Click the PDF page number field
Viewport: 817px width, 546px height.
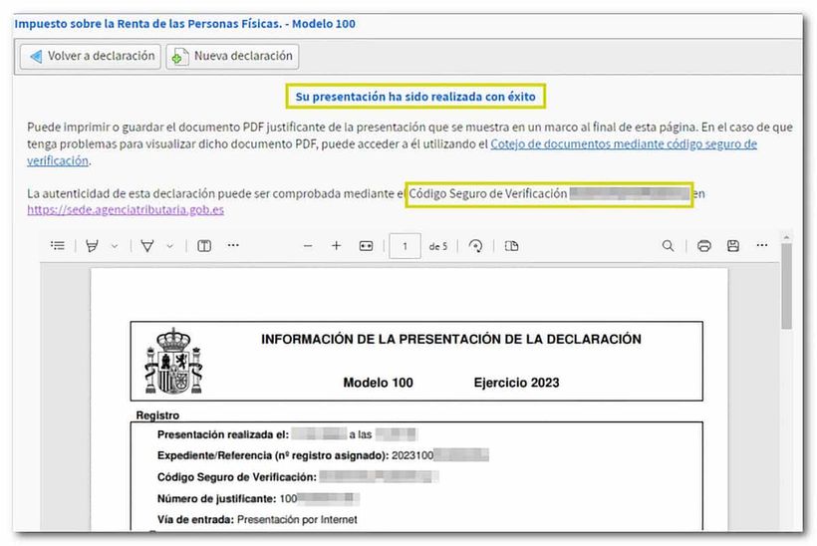405,246
